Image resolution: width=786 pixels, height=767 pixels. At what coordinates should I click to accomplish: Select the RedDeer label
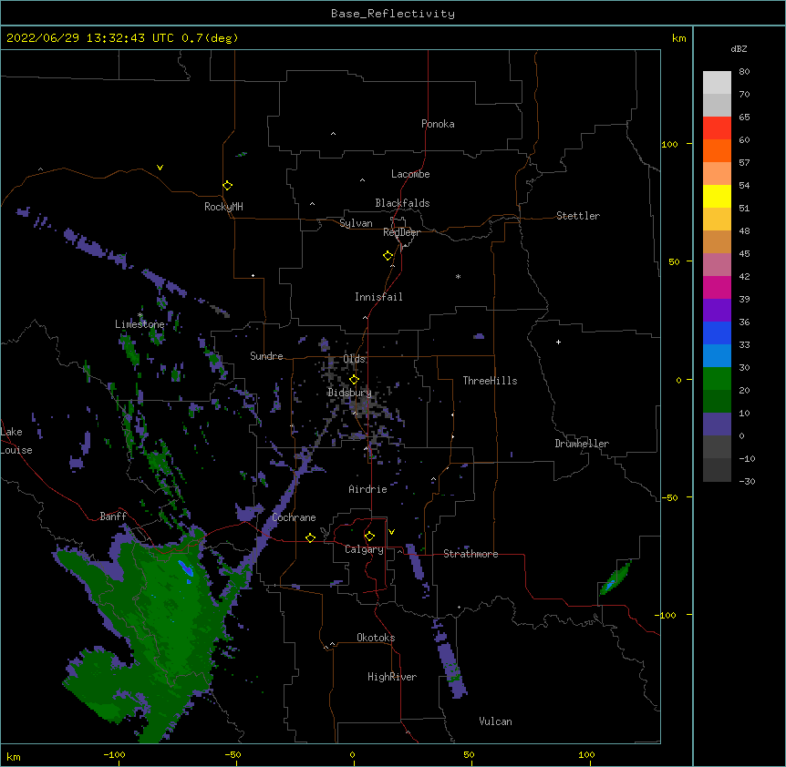click(401, 232)
